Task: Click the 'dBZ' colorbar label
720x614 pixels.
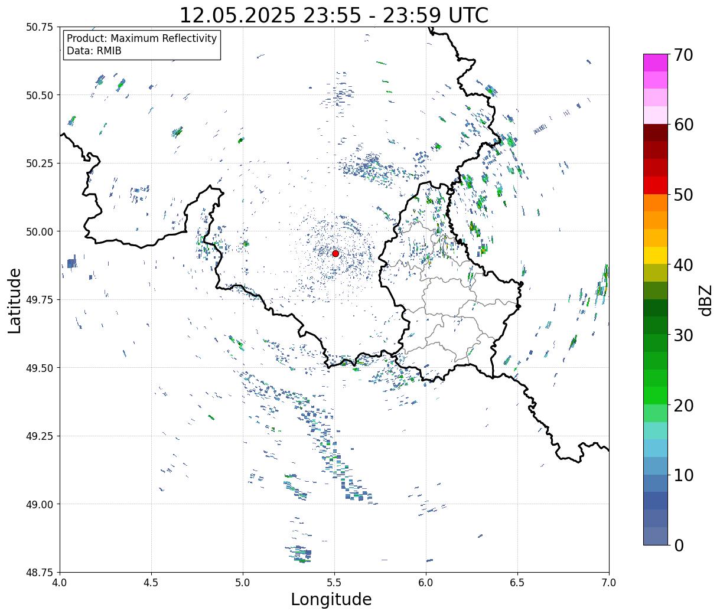Action: pyautogui.click(x=706, y=300)
